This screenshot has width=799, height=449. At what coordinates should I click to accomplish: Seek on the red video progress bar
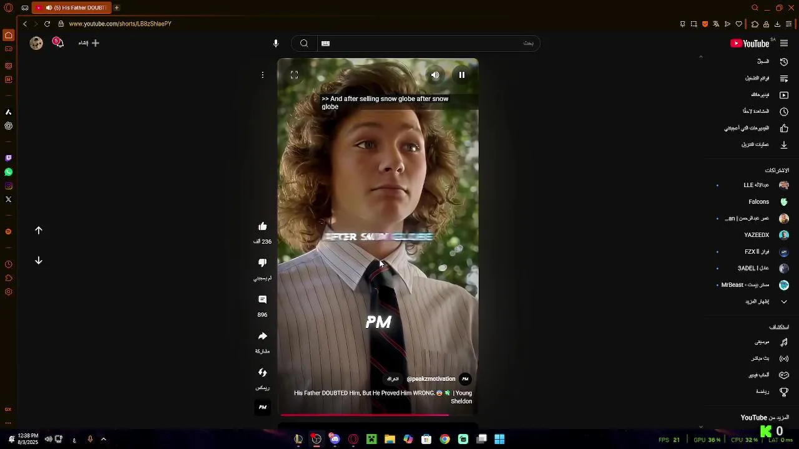click(378, 414)
